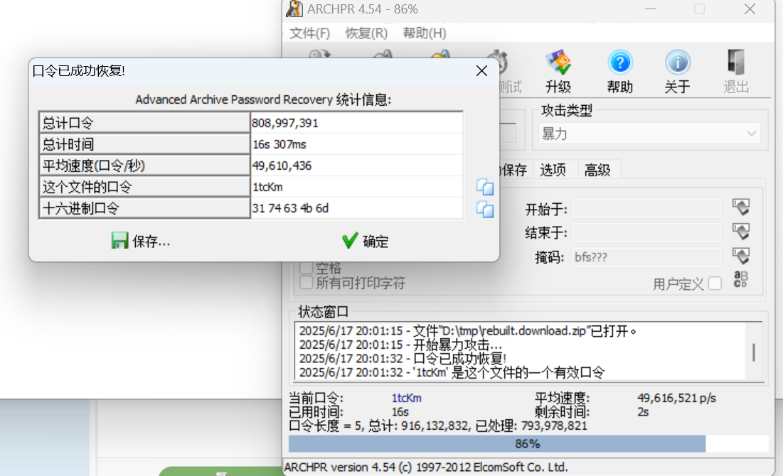Image resolution: width=783 pixels, height=476 pixels.
Task: Open the 文件(F) menu
Action: click(x=309, y=33)
